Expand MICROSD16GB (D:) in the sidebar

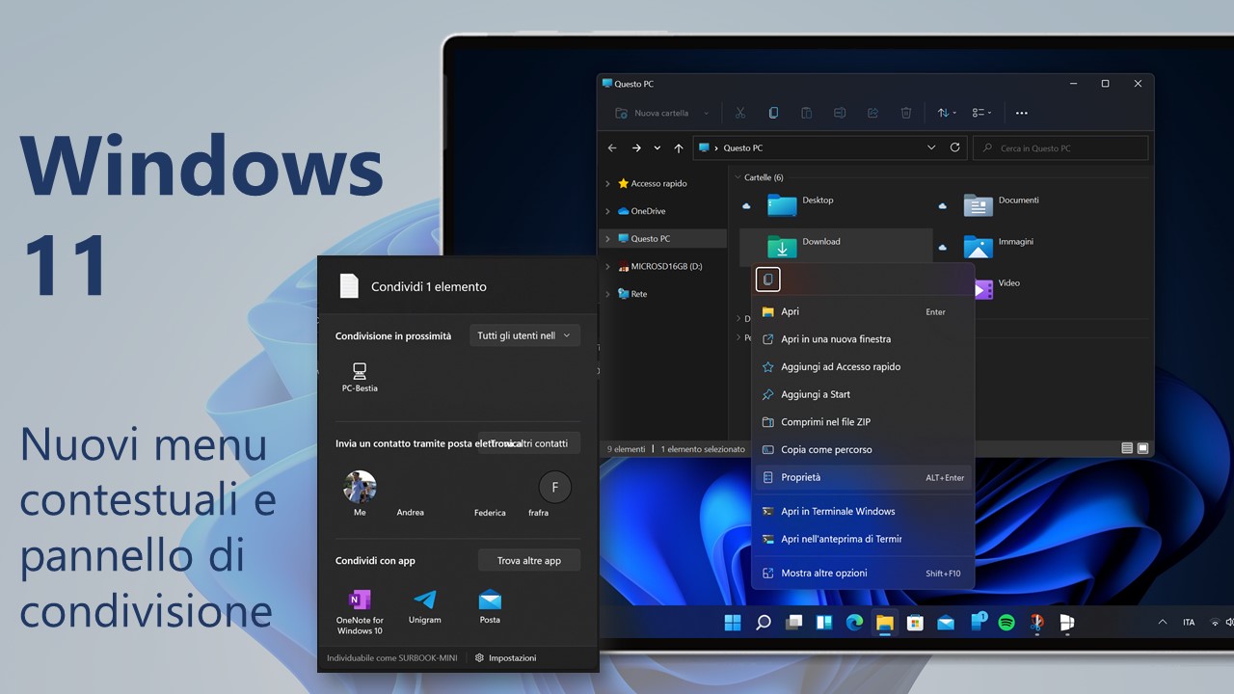pyautogui.click(x=607, y=266)
